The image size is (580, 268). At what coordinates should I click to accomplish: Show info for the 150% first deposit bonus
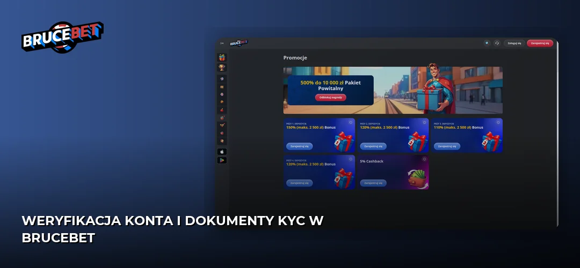(350, 122)
